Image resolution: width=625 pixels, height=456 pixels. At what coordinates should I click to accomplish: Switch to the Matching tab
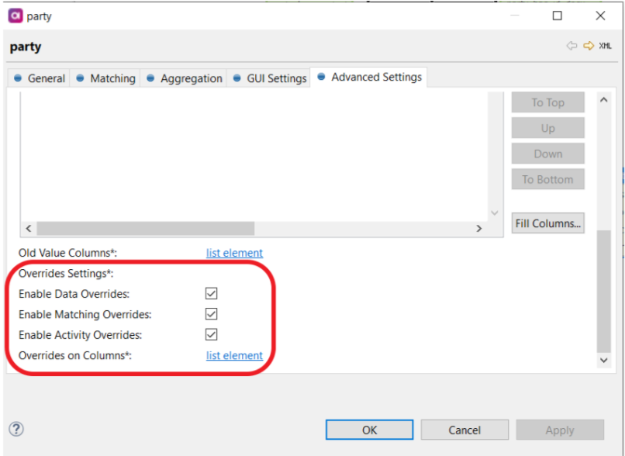(105, 78)
